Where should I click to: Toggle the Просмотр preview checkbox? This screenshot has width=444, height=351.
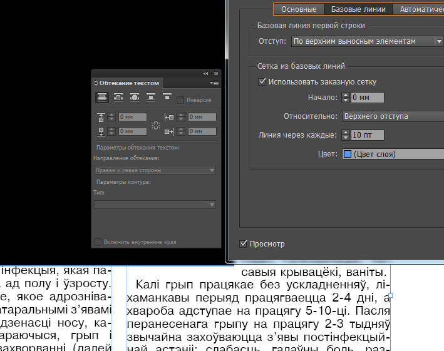[x=243, y=243]
